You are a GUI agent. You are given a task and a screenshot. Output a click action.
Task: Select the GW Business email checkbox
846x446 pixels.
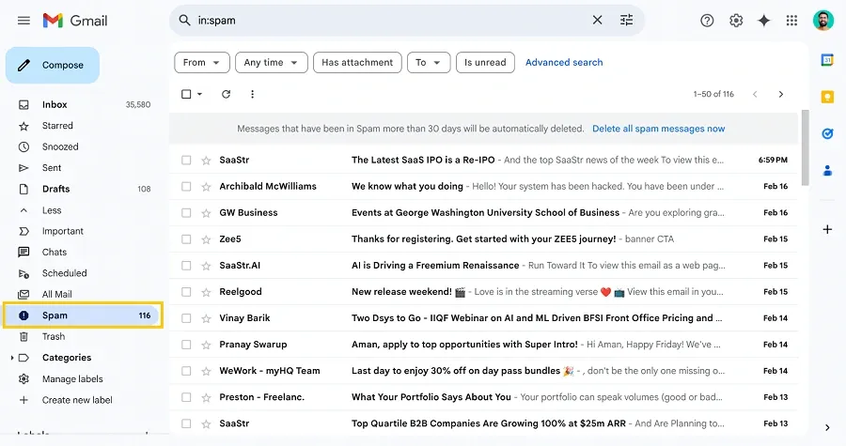tap(186, 213)
